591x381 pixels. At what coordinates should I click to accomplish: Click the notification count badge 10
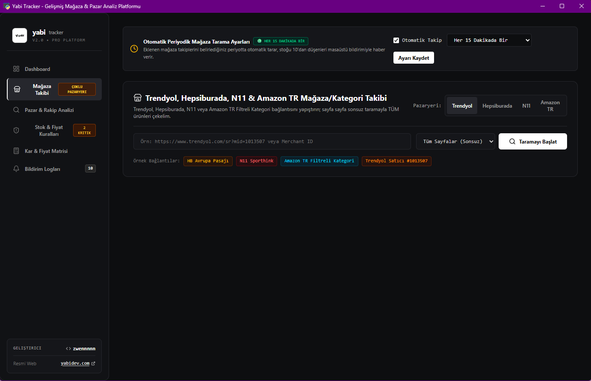pos(90,168)
